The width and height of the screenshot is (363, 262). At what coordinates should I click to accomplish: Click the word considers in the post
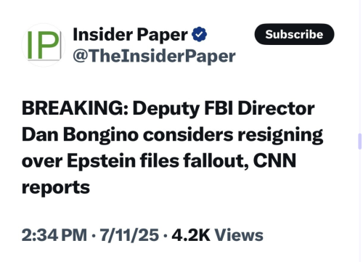click(x=188, y=134)
